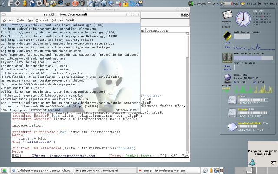Switch to the santi@mini-yo taskbar button
The height and width of the screenshot is (174, 278).
click(105, 171)
